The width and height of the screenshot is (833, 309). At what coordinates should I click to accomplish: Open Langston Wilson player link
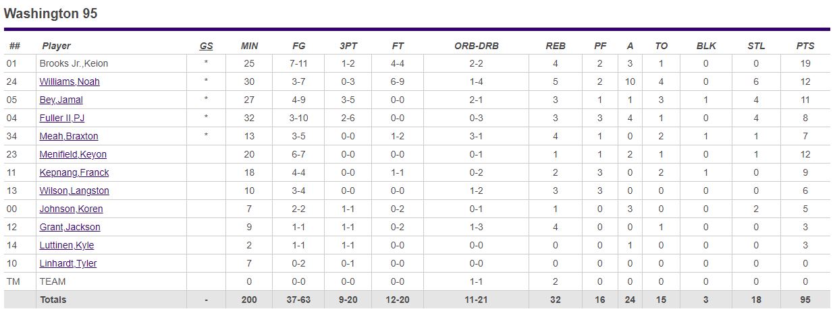click(74, 191)
